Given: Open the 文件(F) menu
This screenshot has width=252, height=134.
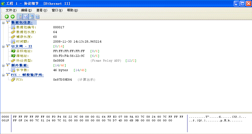Looking at the screenshot, I should coord(11,10).
